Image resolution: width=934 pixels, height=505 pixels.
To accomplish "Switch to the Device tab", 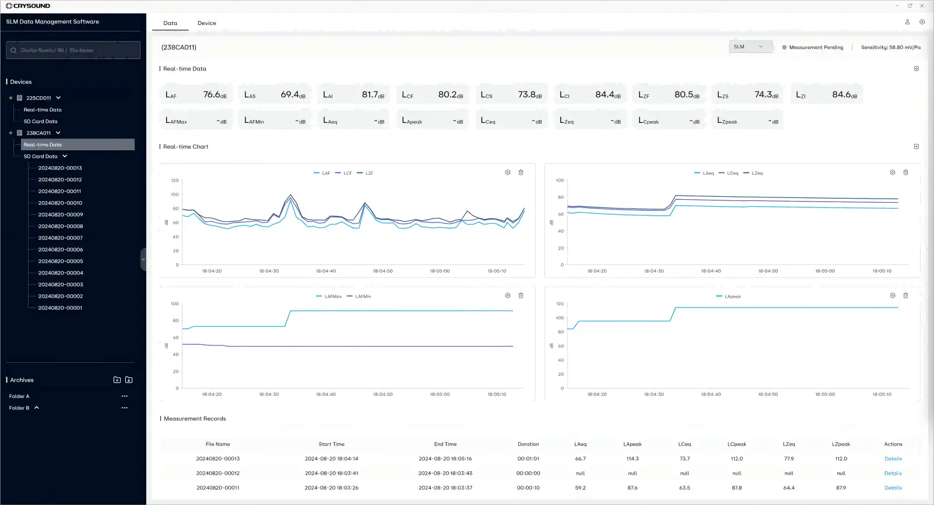I will coord(206,23).
